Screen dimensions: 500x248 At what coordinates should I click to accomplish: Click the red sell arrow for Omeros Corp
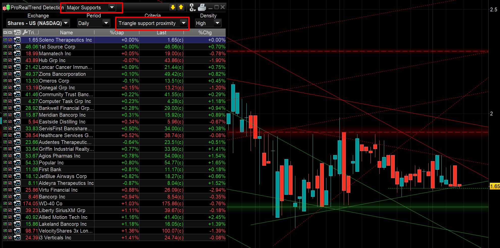[10, 81]
